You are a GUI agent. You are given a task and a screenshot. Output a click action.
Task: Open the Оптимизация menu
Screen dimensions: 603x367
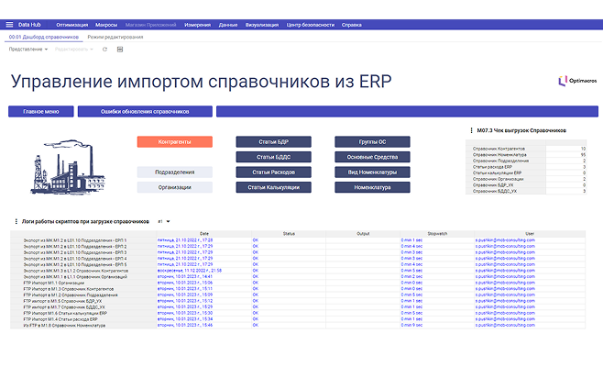[x=71, y=25]
